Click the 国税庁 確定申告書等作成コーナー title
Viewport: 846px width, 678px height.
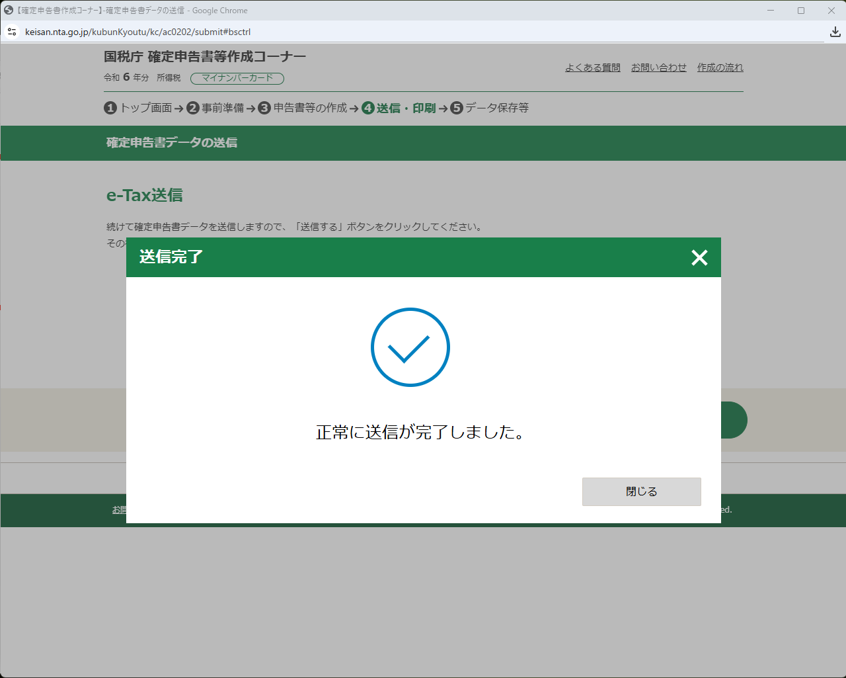pos(205,57)
